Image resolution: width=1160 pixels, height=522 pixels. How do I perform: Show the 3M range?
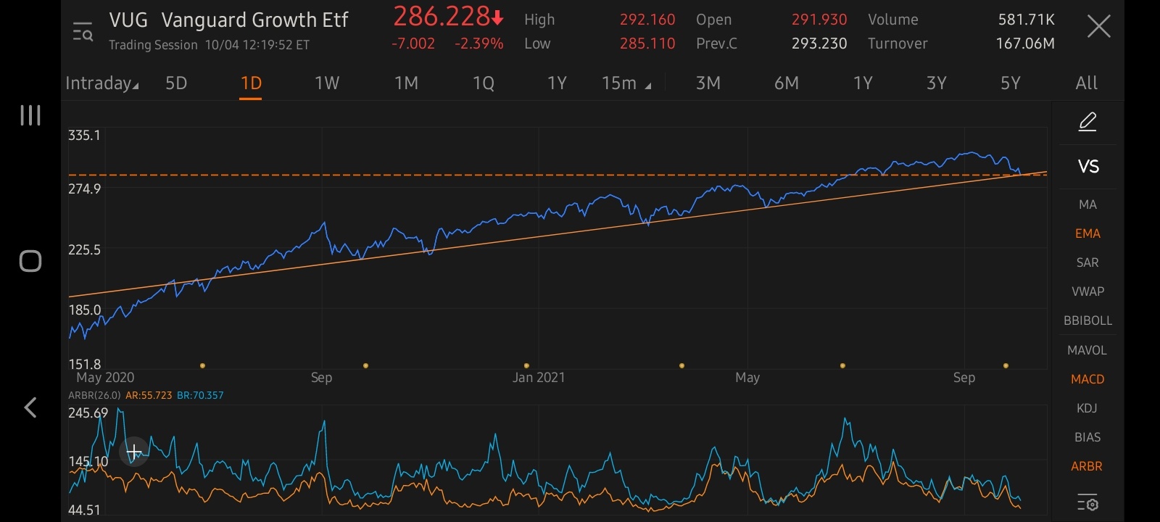(708, 83)
